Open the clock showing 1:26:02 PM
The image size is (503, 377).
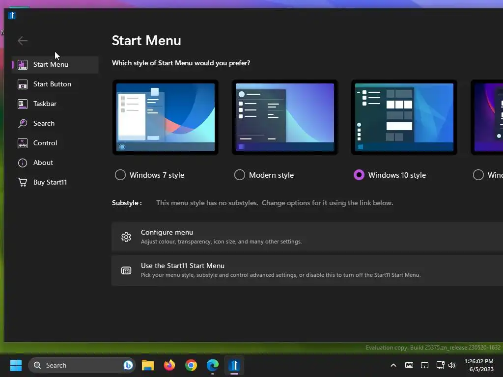tap(478, 361)
